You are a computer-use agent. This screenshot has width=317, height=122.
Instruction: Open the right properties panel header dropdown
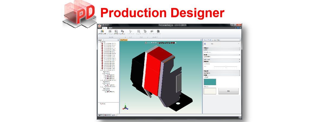tap(240, 40)
